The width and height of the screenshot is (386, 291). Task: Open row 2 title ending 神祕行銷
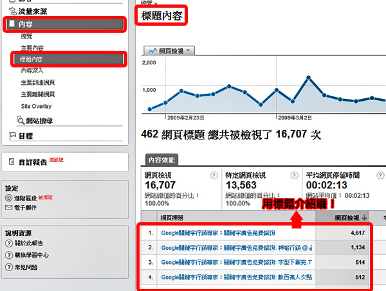[x=237, y=248]
